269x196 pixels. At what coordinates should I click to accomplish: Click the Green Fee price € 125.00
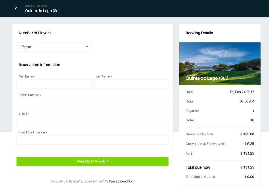[247, 134]
